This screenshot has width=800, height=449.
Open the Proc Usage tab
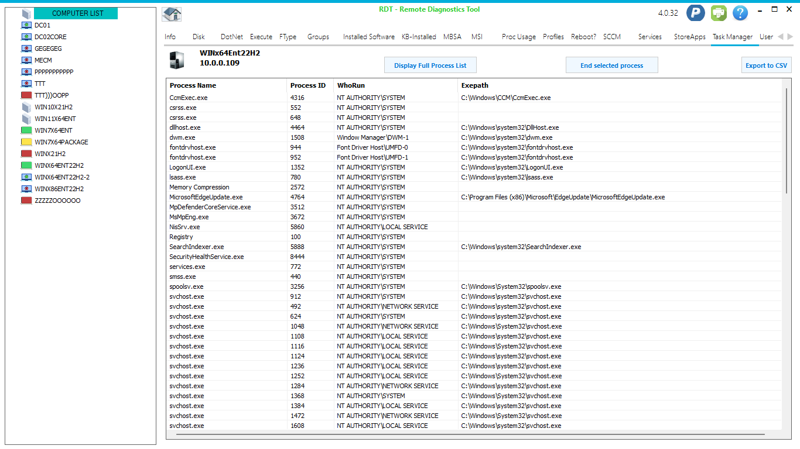(519, 37)
